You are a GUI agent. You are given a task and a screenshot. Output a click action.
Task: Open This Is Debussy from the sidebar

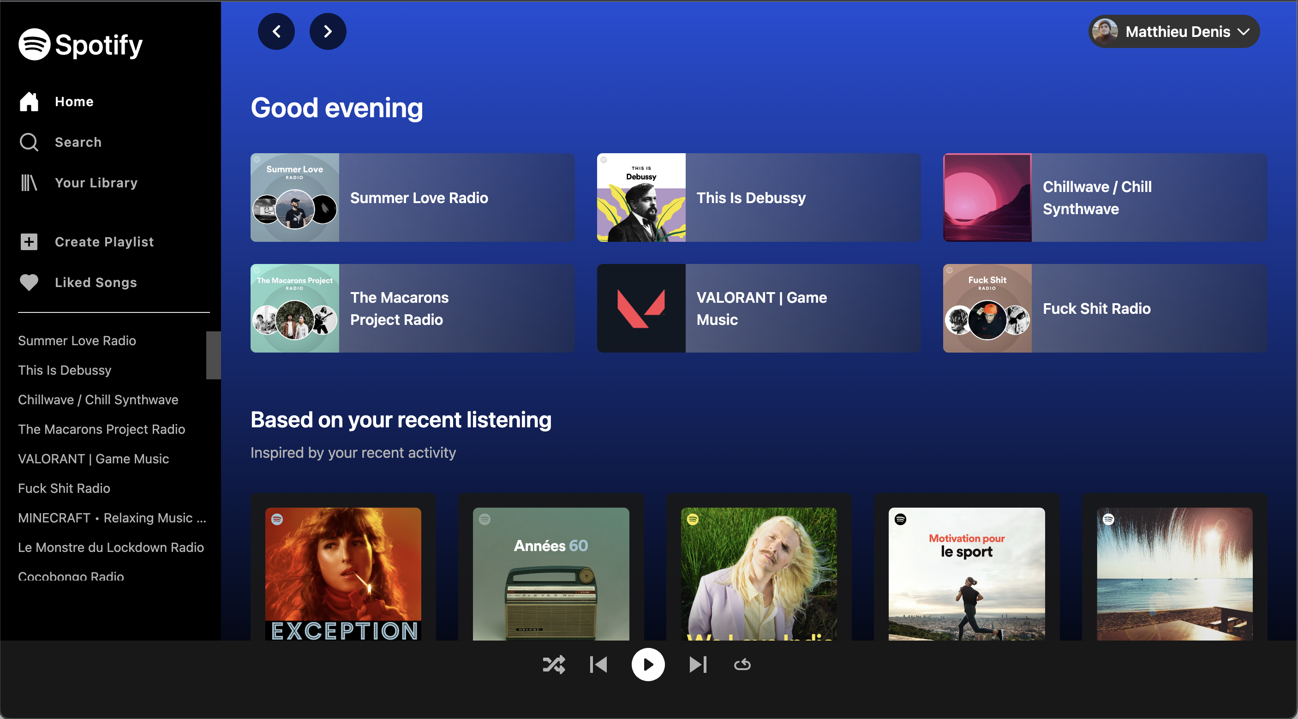click(x=65, y=370)
